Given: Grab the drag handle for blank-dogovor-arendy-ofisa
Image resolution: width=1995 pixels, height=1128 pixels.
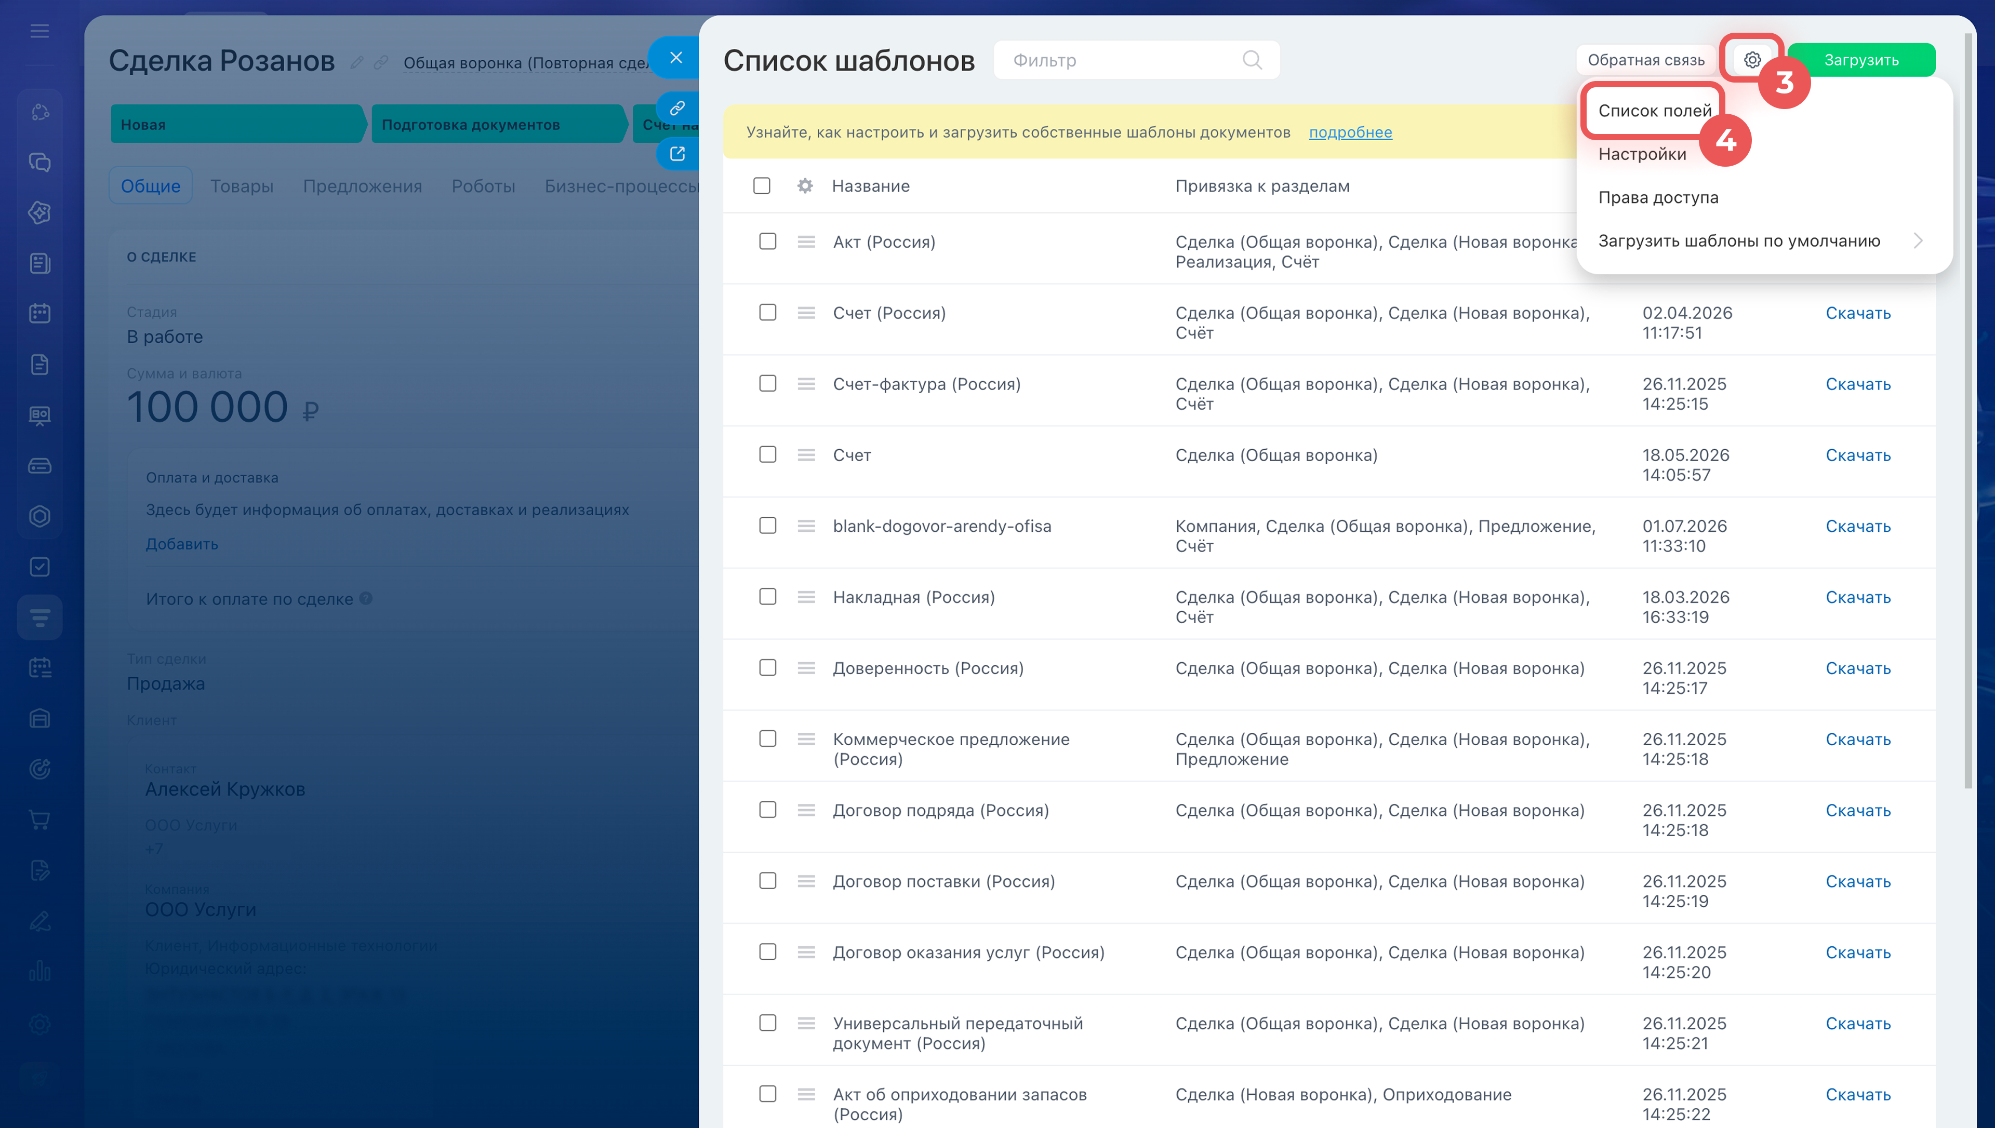Looking at the screenshot, I should tap(806, 526).
